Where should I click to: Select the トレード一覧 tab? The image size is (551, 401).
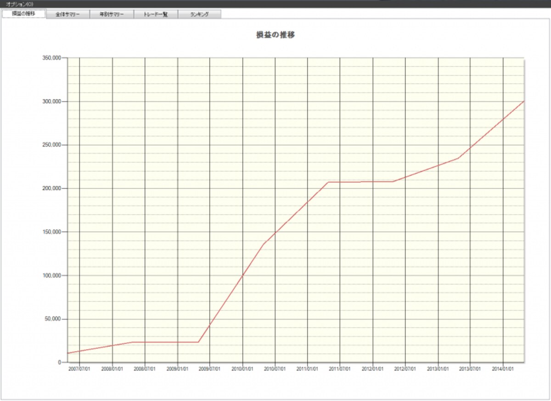156,14
